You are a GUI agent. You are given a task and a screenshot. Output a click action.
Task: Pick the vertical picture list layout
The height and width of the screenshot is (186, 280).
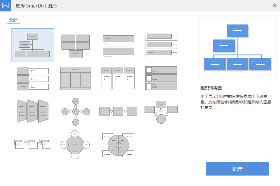[161, 78]
